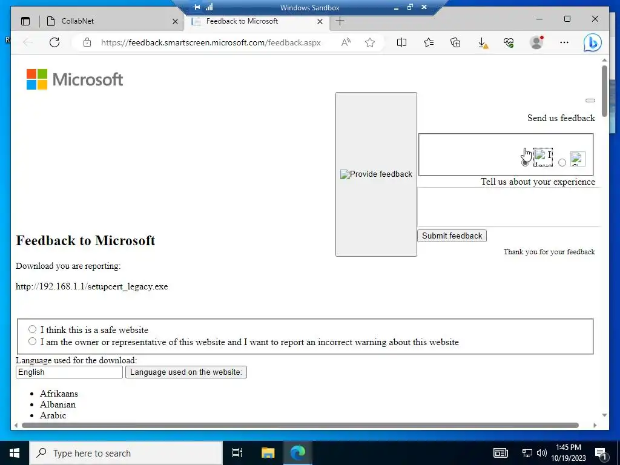Select 'I think this is a safe website'
The height and width of the screenshot is (465, 620).
pos(33,329)
